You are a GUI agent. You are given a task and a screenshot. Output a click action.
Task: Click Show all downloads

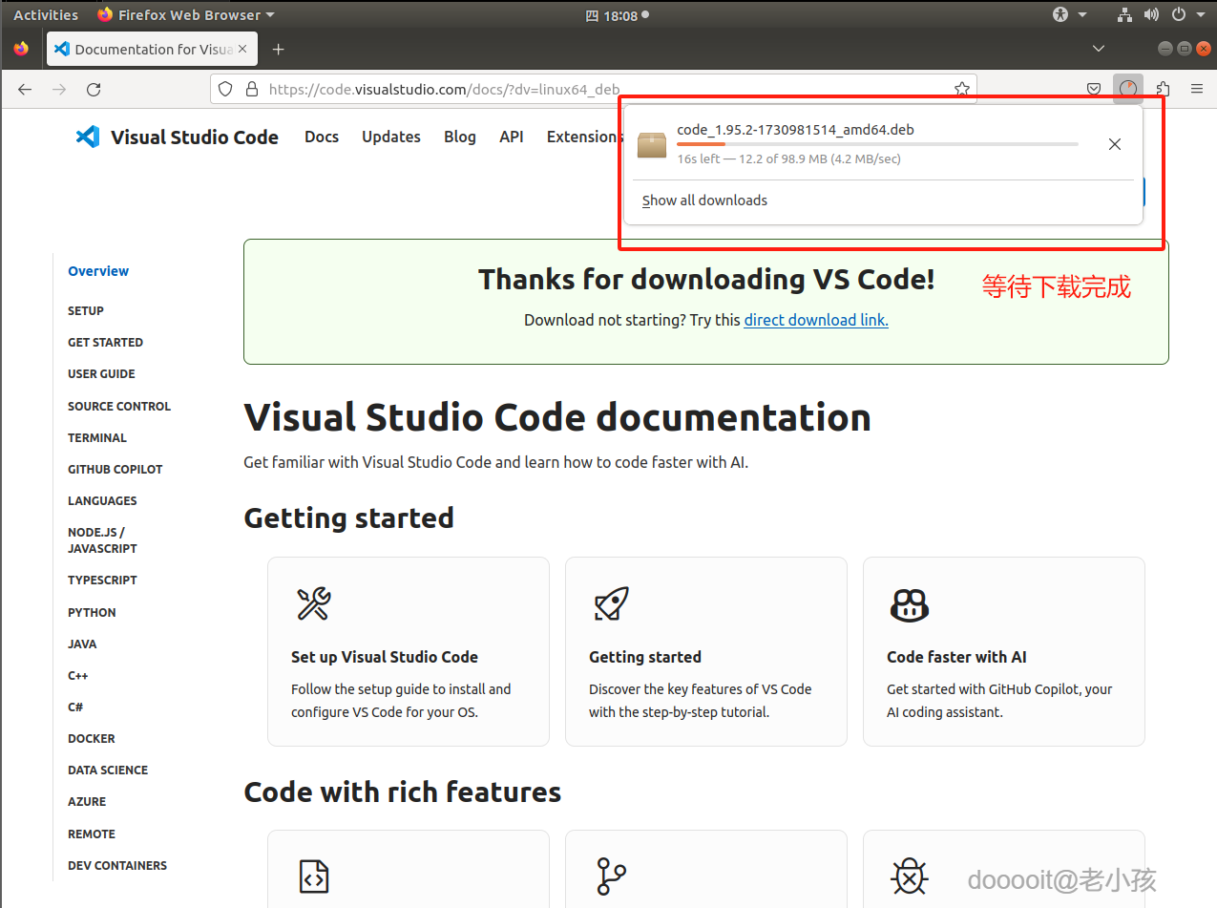[704, 201]
